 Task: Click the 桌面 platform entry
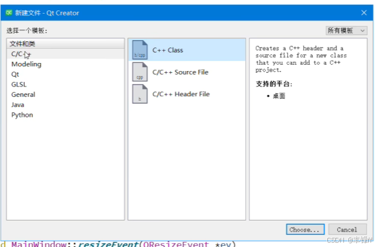[x=279, y=96]
